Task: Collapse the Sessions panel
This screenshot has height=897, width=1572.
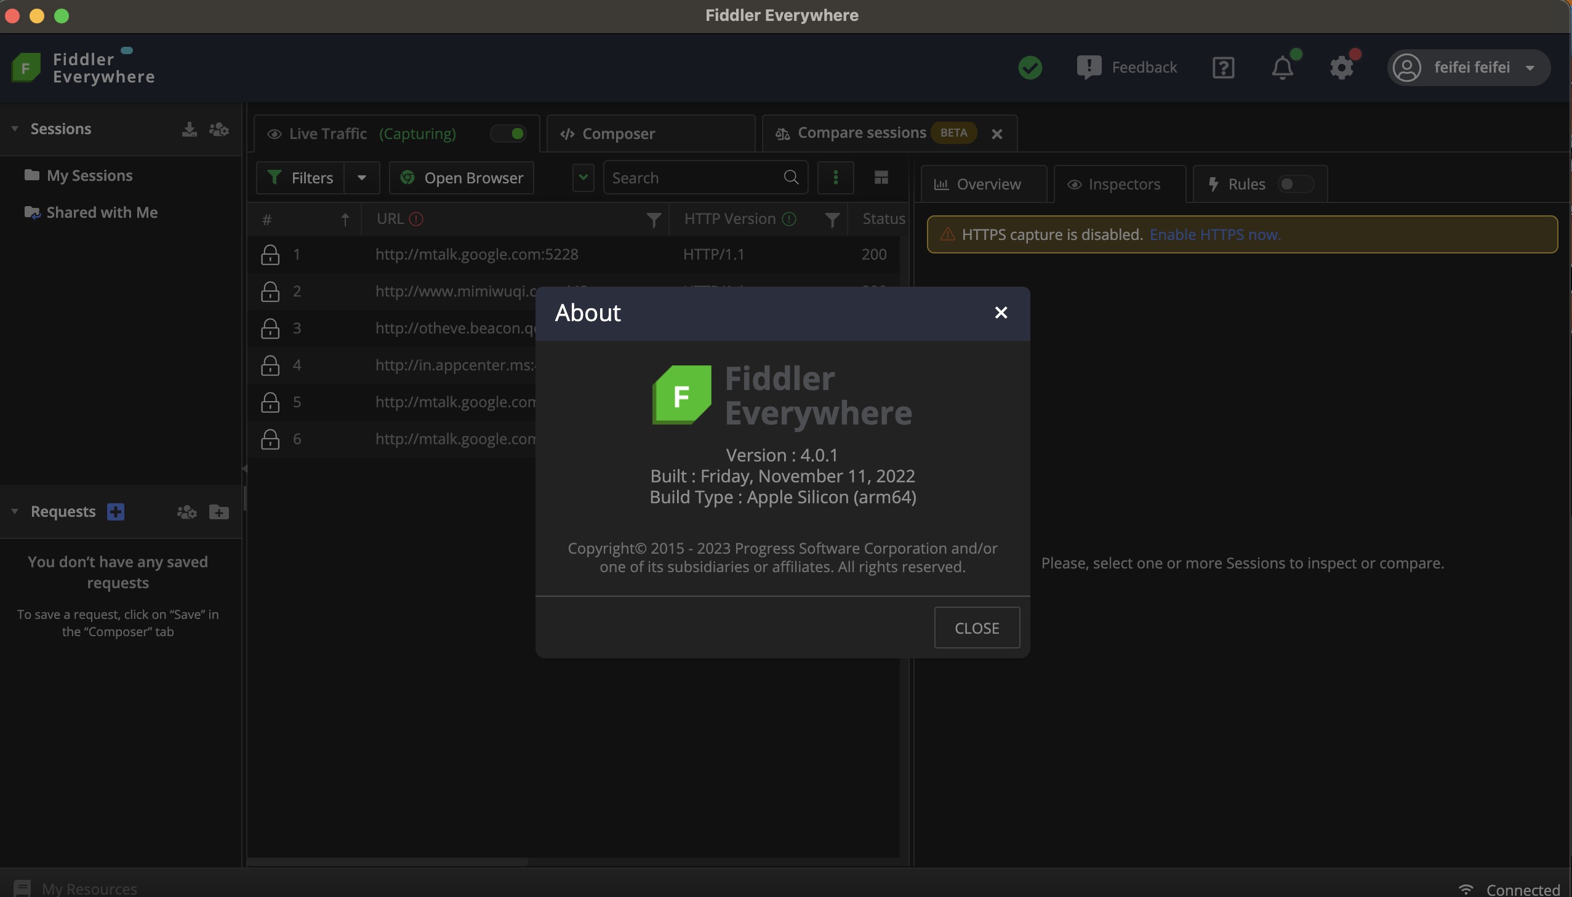Action: 15,129
